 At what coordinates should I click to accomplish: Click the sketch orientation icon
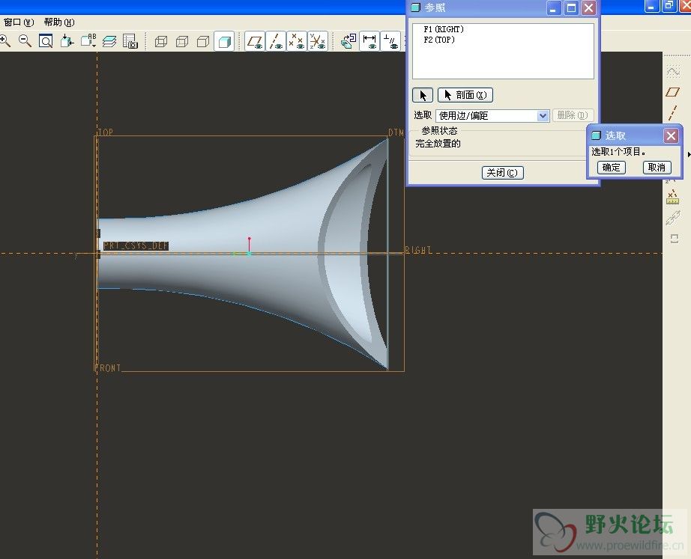[348, 41]
